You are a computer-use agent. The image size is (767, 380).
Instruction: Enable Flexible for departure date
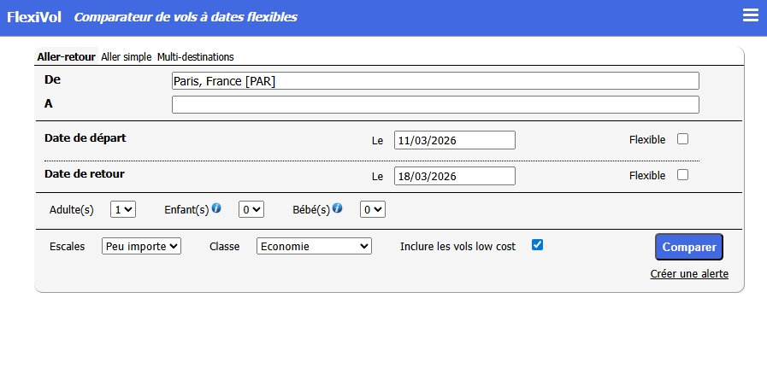tap(682, 139)
